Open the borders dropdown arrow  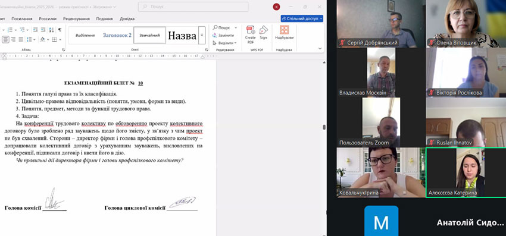(60, 40)
